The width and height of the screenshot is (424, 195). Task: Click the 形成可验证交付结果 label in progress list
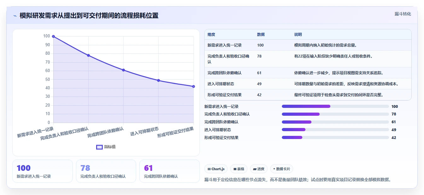tap(221, 137)
